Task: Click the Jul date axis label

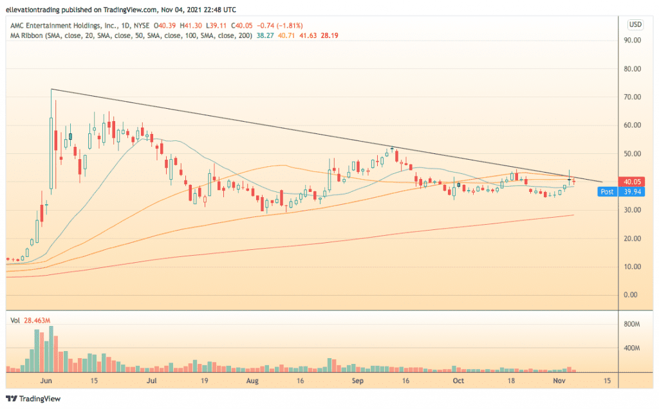Action: (x=151, y=381)
